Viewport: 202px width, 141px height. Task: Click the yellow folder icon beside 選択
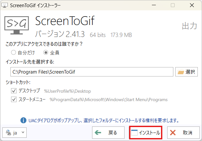(x=181, y=72)
